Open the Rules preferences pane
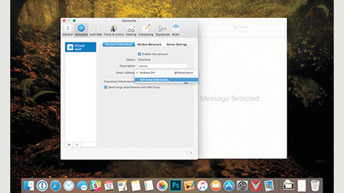The height and width of the screenshot is (193, 344). coord(176,30)
